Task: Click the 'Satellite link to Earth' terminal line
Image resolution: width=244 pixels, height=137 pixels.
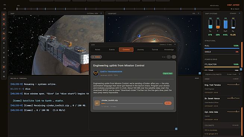Action: [38, 101]
